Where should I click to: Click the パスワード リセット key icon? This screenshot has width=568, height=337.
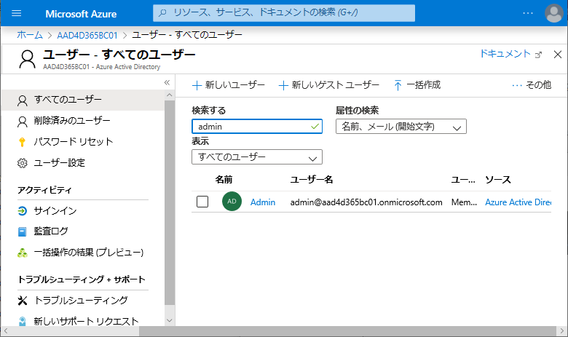22,142
